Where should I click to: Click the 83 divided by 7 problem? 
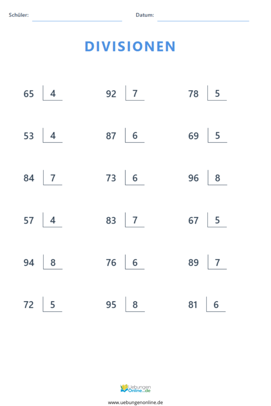pyautogui.click(x=125, y=220)
